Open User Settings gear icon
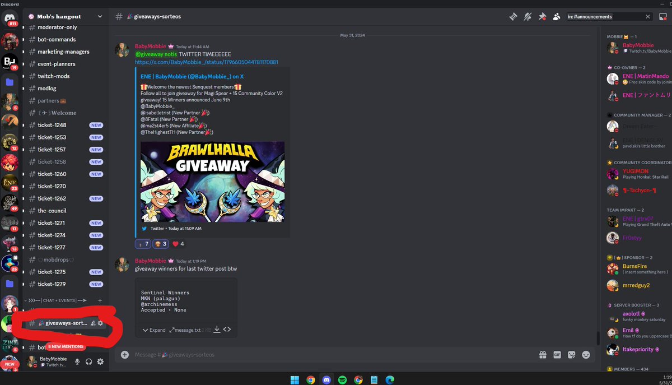Screen dimensions: 672x385 100,362
